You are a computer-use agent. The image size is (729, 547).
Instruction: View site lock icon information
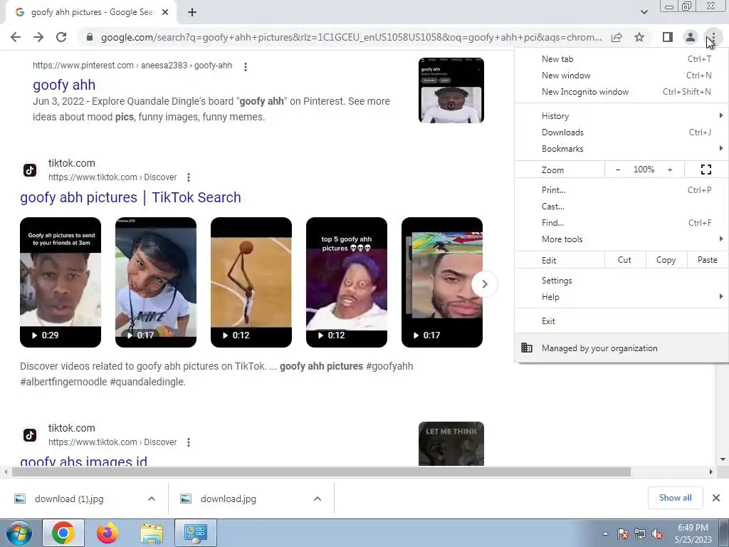(x=90, y=37)
